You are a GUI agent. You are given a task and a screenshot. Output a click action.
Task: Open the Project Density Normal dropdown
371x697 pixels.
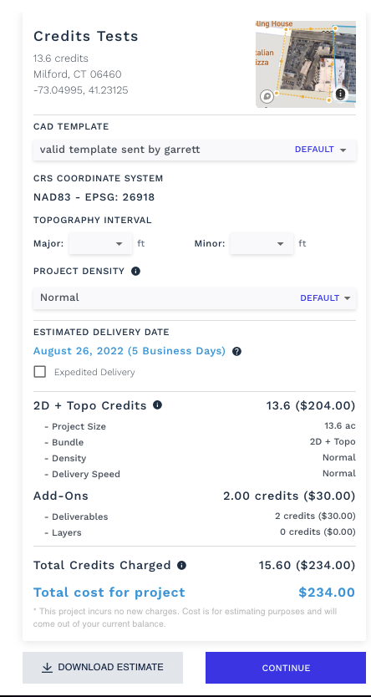coord(195,298)
